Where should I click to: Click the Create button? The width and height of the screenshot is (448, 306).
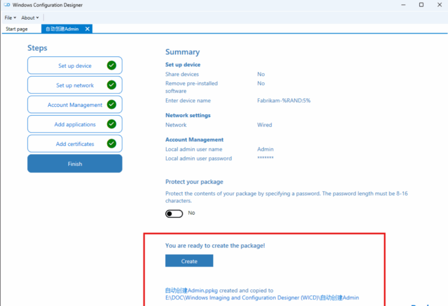(189, 260)
